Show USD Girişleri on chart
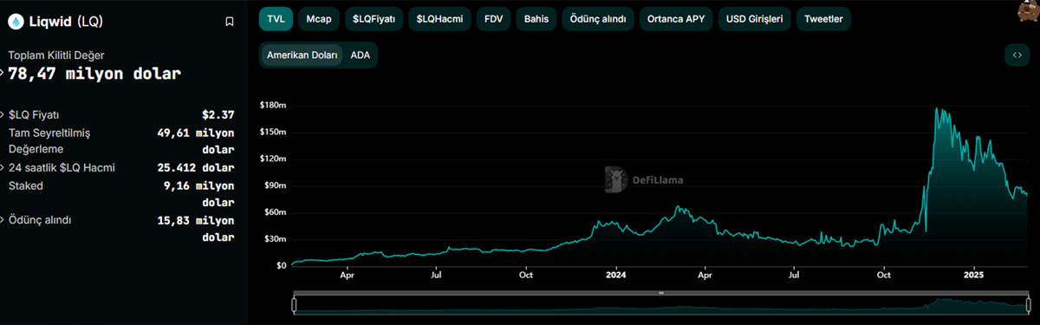The image size is (1040, 325). (754, 18)
